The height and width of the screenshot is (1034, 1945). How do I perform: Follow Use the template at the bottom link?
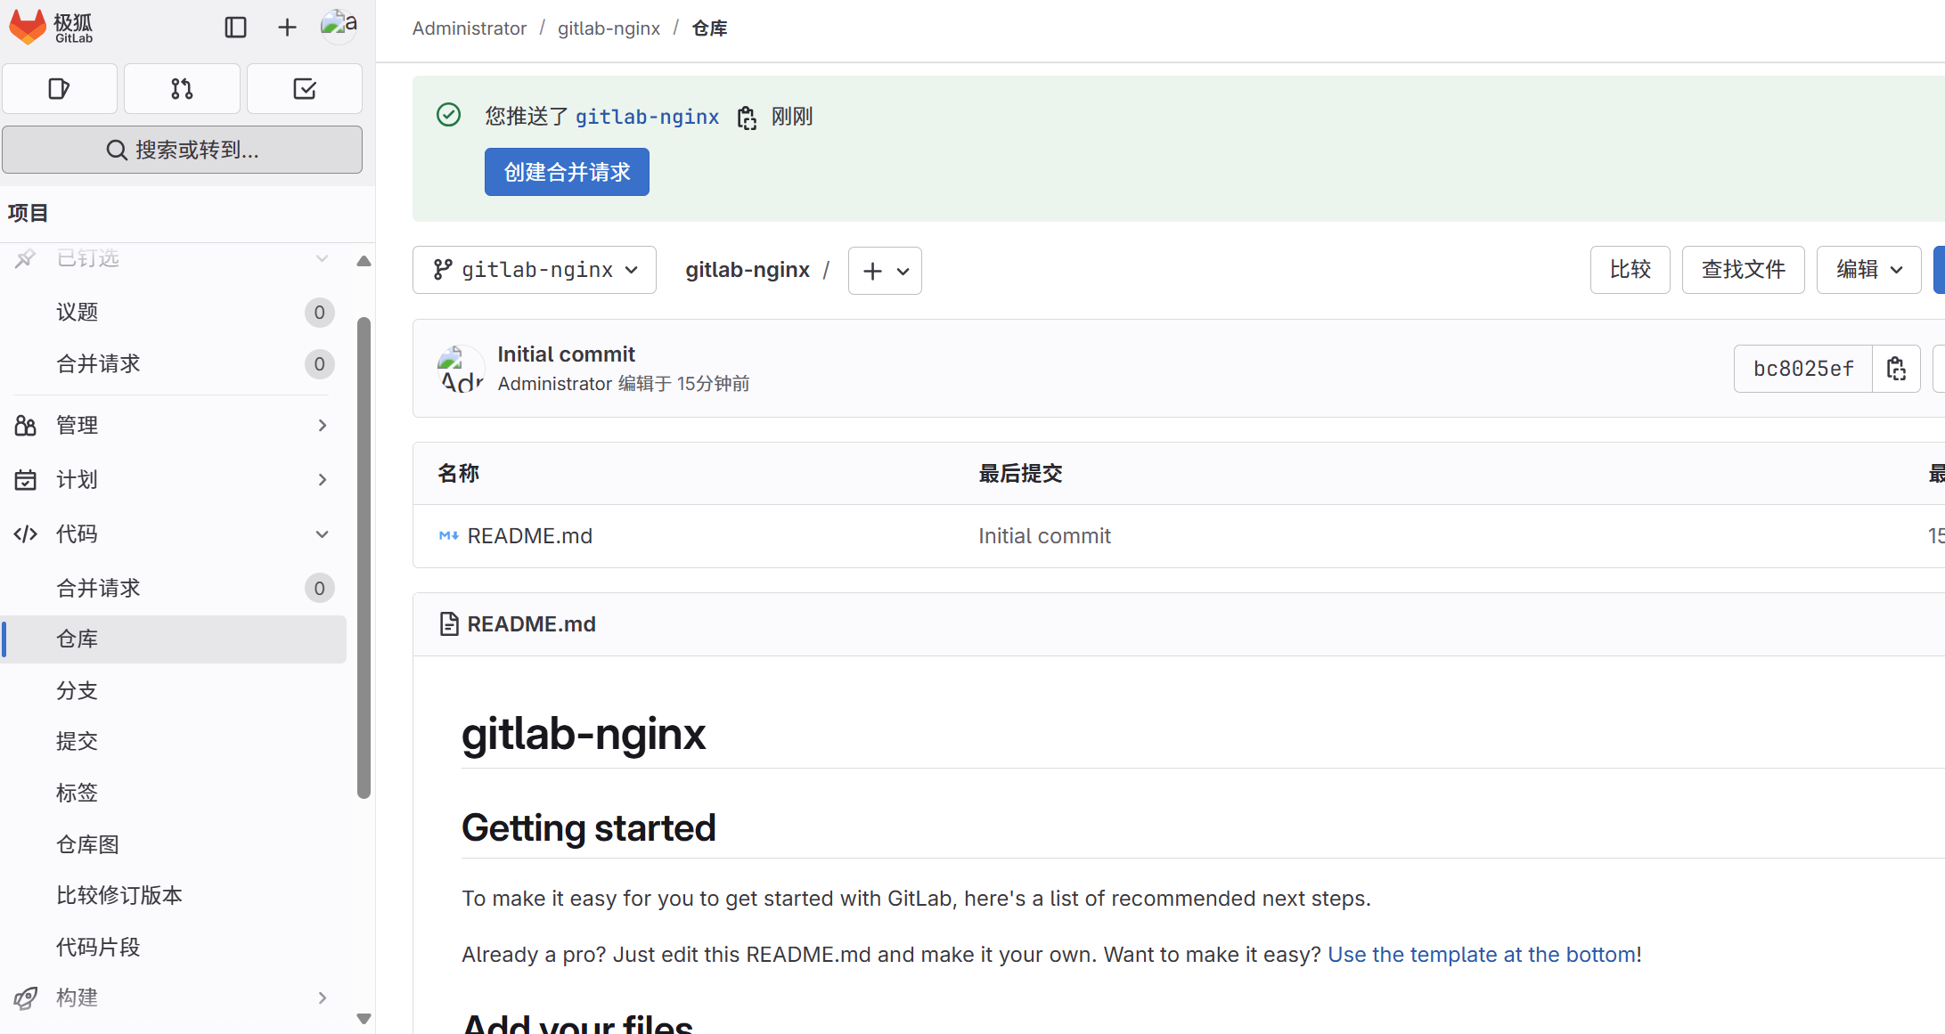[1482, 955]
